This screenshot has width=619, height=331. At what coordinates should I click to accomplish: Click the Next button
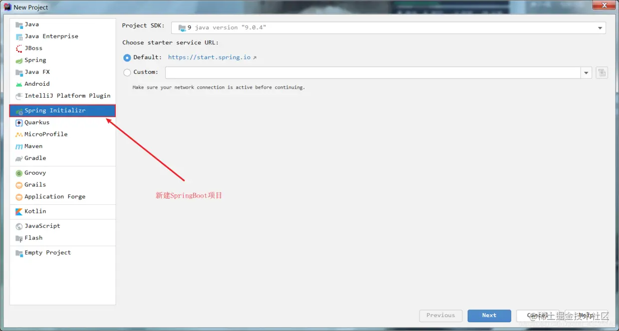click(x=489, y=316)
